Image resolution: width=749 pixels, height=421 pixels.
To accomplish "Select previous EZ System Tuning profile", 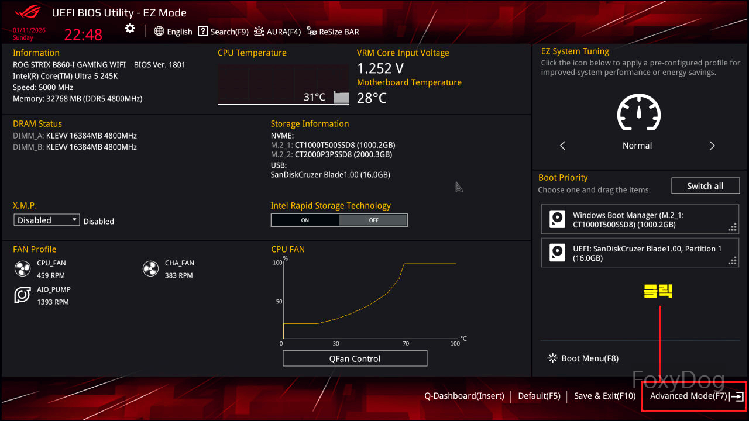I will pos(562,146).
